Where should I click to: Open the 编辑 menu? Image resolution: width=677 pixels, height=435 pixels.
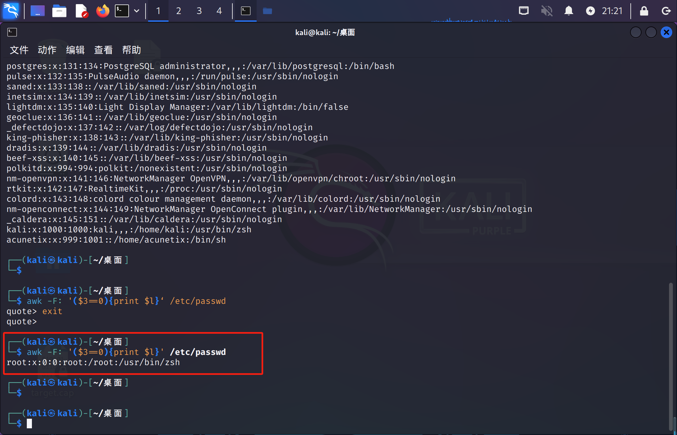tap(75, 50)
